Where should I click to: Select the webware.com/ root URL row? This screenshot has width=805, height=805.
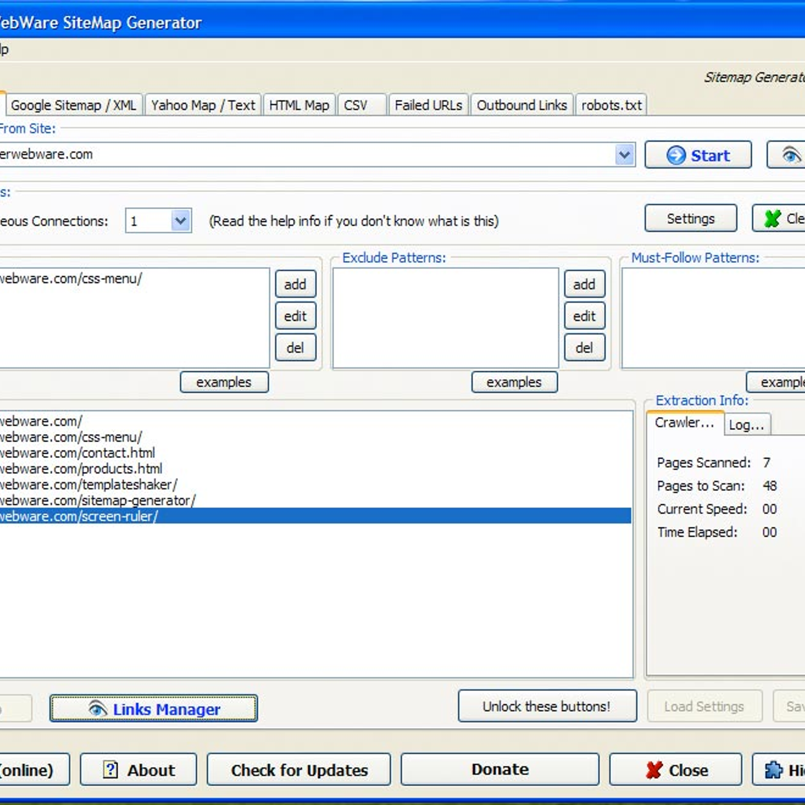[x=315, y=421]
